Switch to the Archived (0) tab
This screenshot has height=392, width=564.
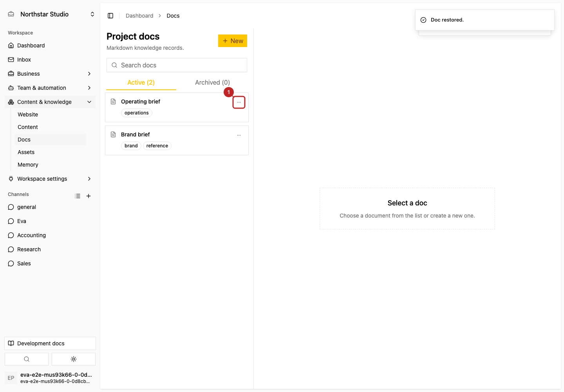[212, 82]
